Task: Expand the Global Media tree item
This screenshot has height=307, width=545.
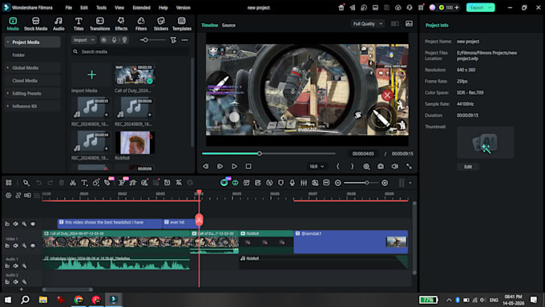Action: pyautogui.click(x=8, y=68)
